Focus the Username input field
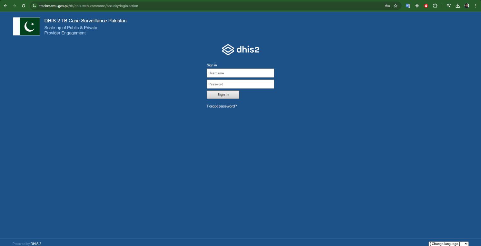This screenshot has height=246, width=481. point(240,73)
